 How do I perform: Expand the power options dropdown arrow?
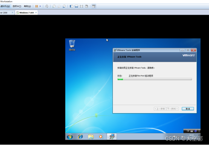40,6
